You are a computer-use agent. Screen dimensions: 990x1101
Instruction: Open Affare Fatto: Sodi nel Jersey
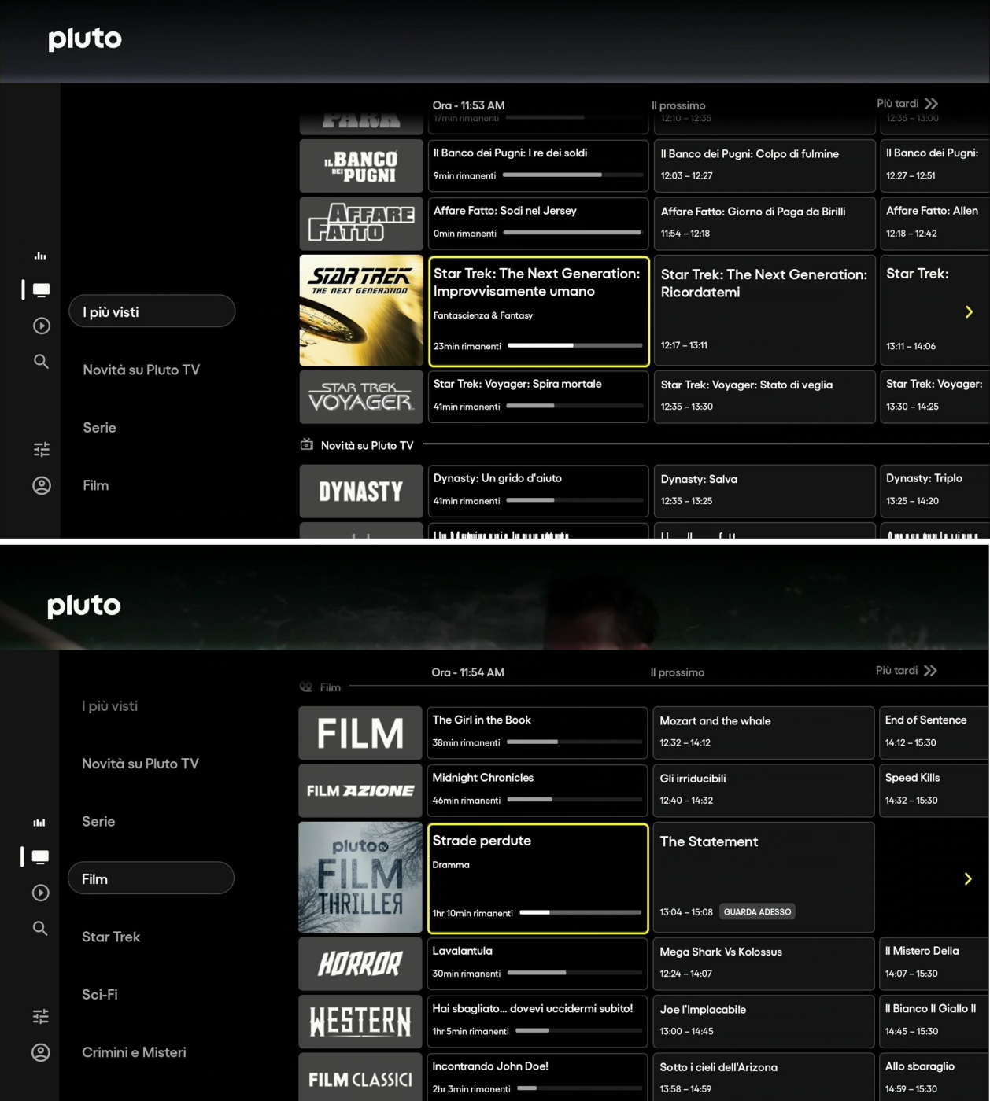tap(538, 223)
